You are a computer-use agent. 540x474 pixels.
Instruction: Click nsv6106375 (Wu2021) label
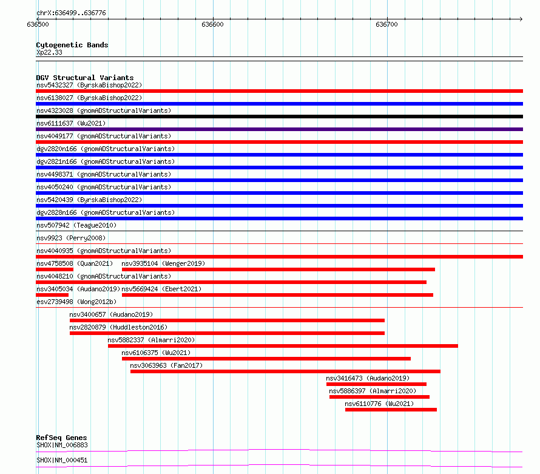tap(156, 353)
